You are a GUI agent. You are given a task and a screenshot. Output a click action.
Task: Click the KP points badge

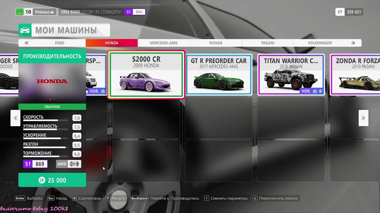(x=340, y=12)
